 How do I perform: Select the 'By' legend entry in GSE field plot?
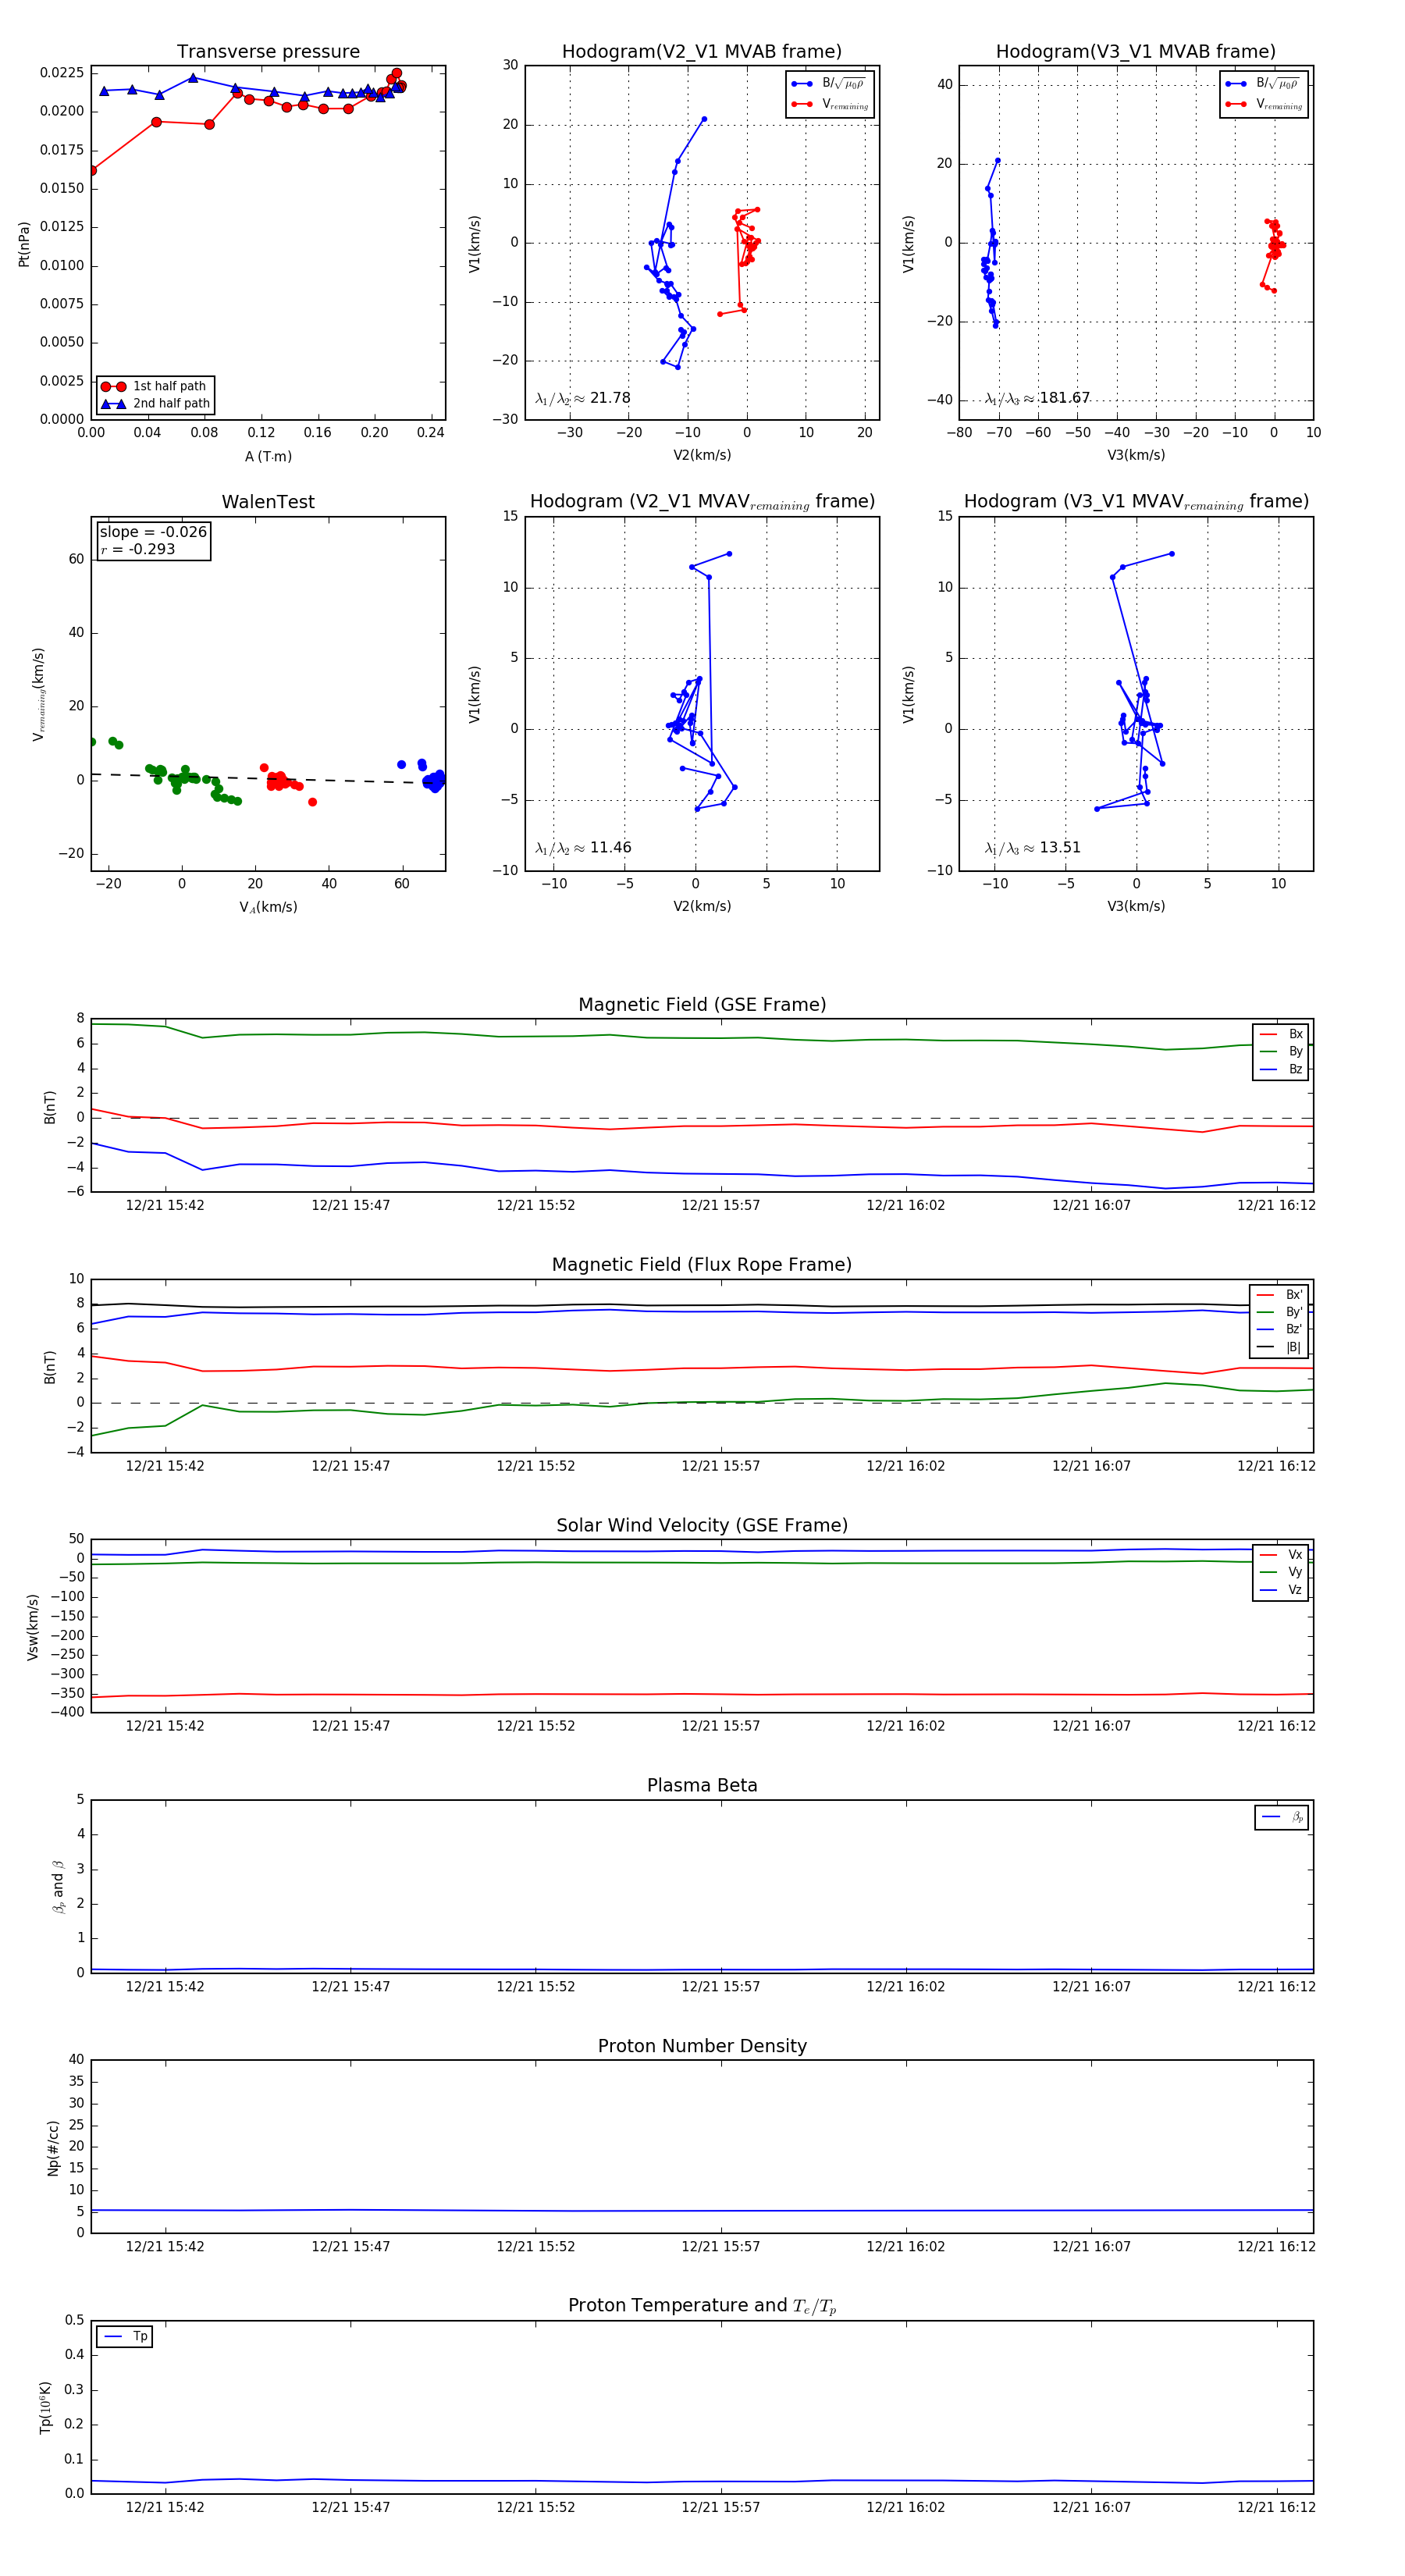pos(1281,1052)
